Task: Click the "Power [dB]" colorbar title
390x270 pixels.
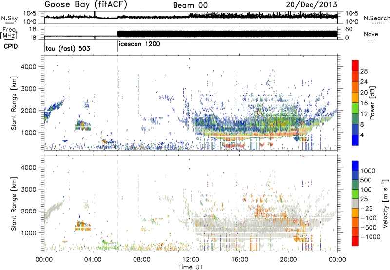Action: coord(372,103)
